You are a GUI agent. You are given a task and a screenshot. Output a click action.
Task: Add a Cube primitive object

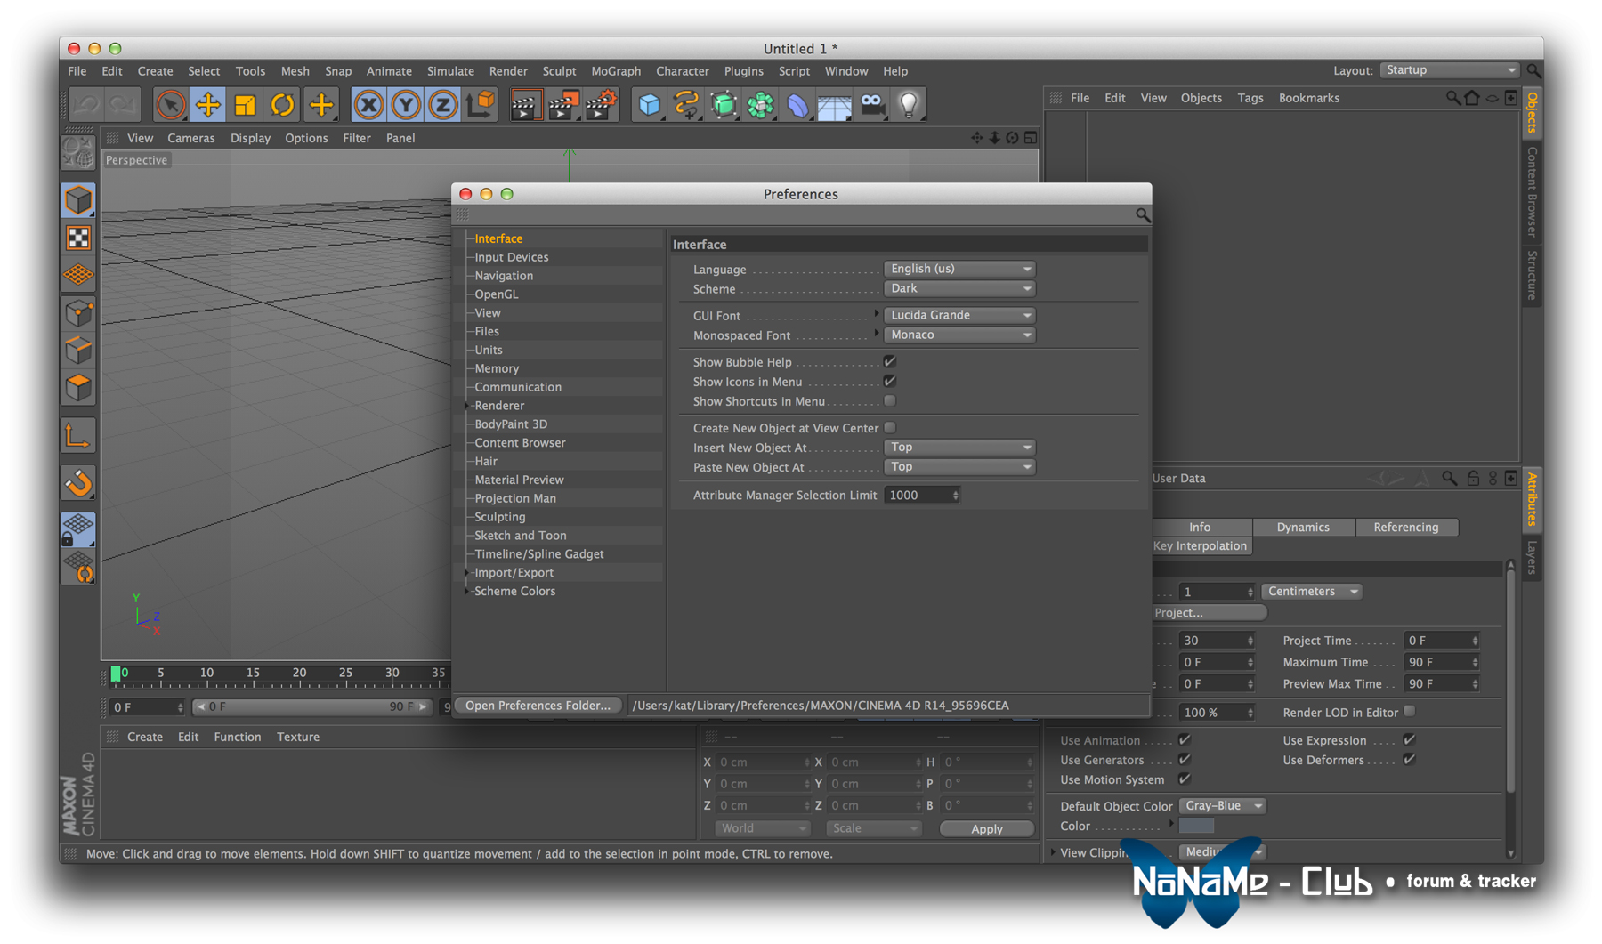click(649, 105)
